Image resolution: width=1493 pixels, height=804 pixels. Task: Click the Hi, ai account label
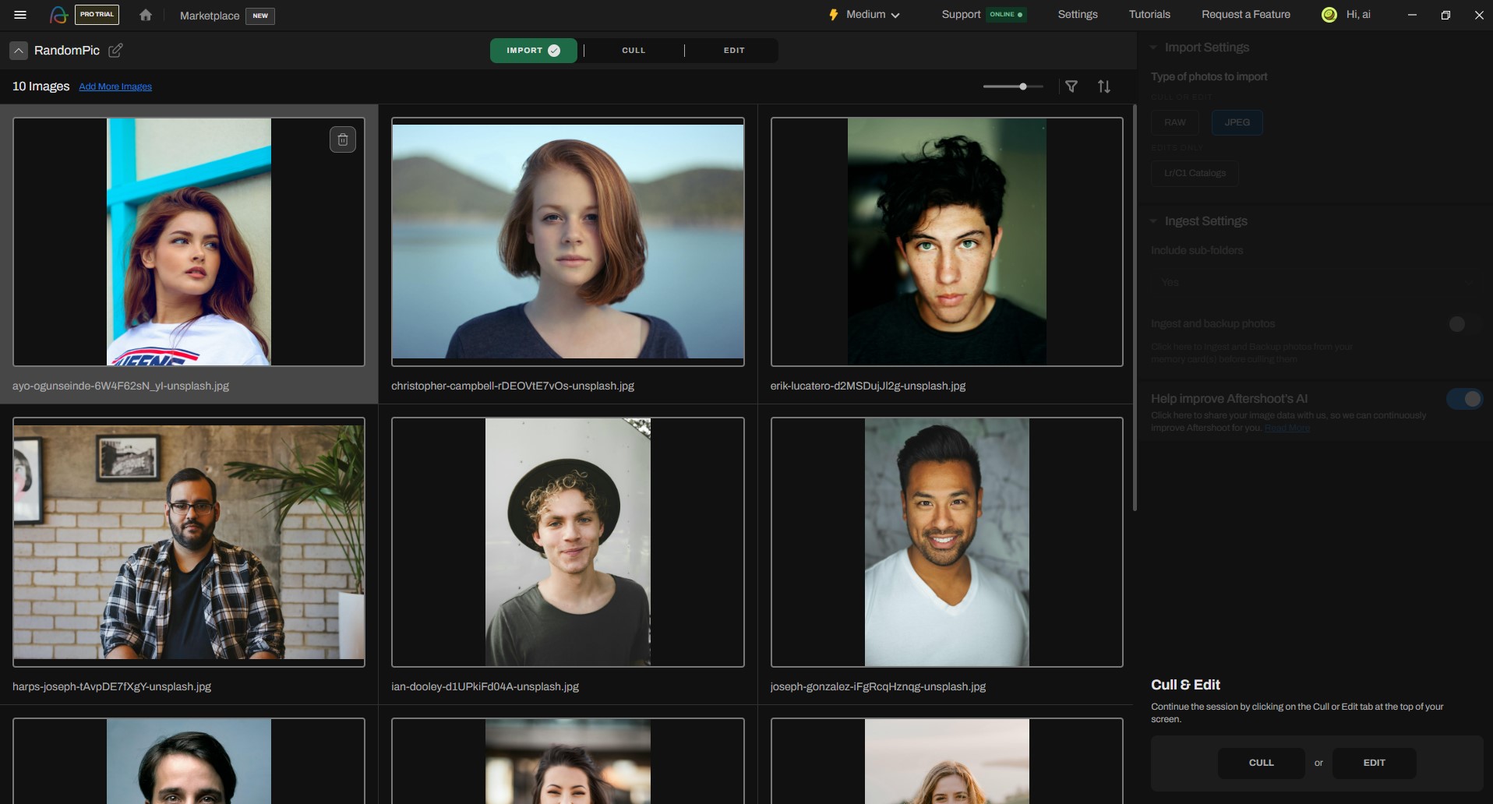point(1358,15)
